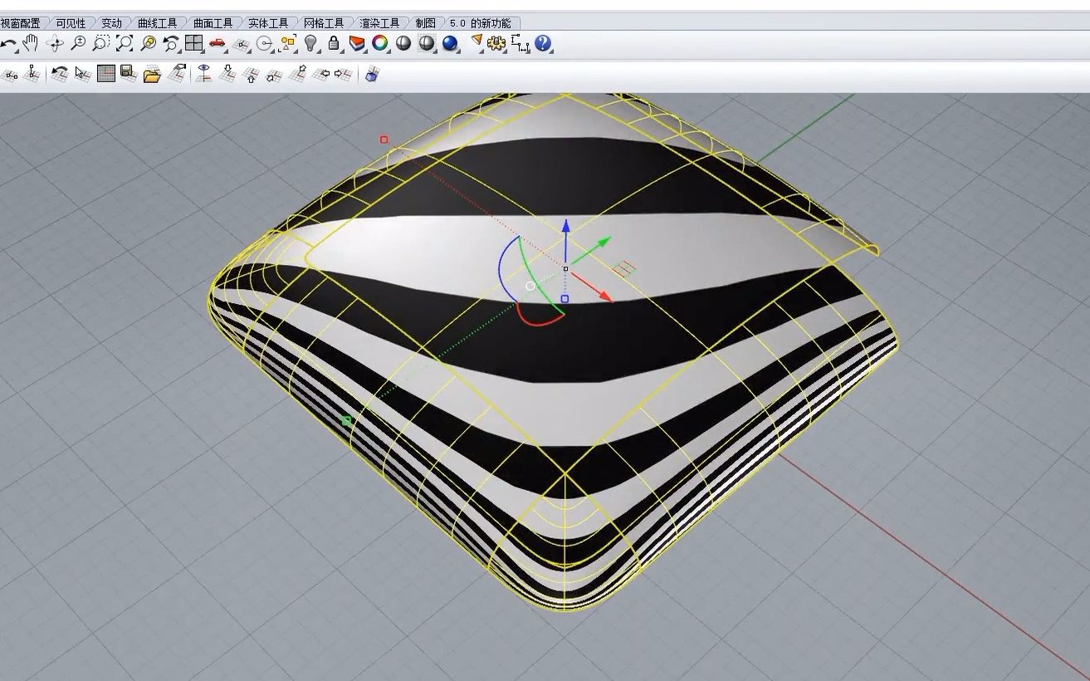
Task: Click the gumball blue Z-axis arrow
Action: (x=566, y=228)
